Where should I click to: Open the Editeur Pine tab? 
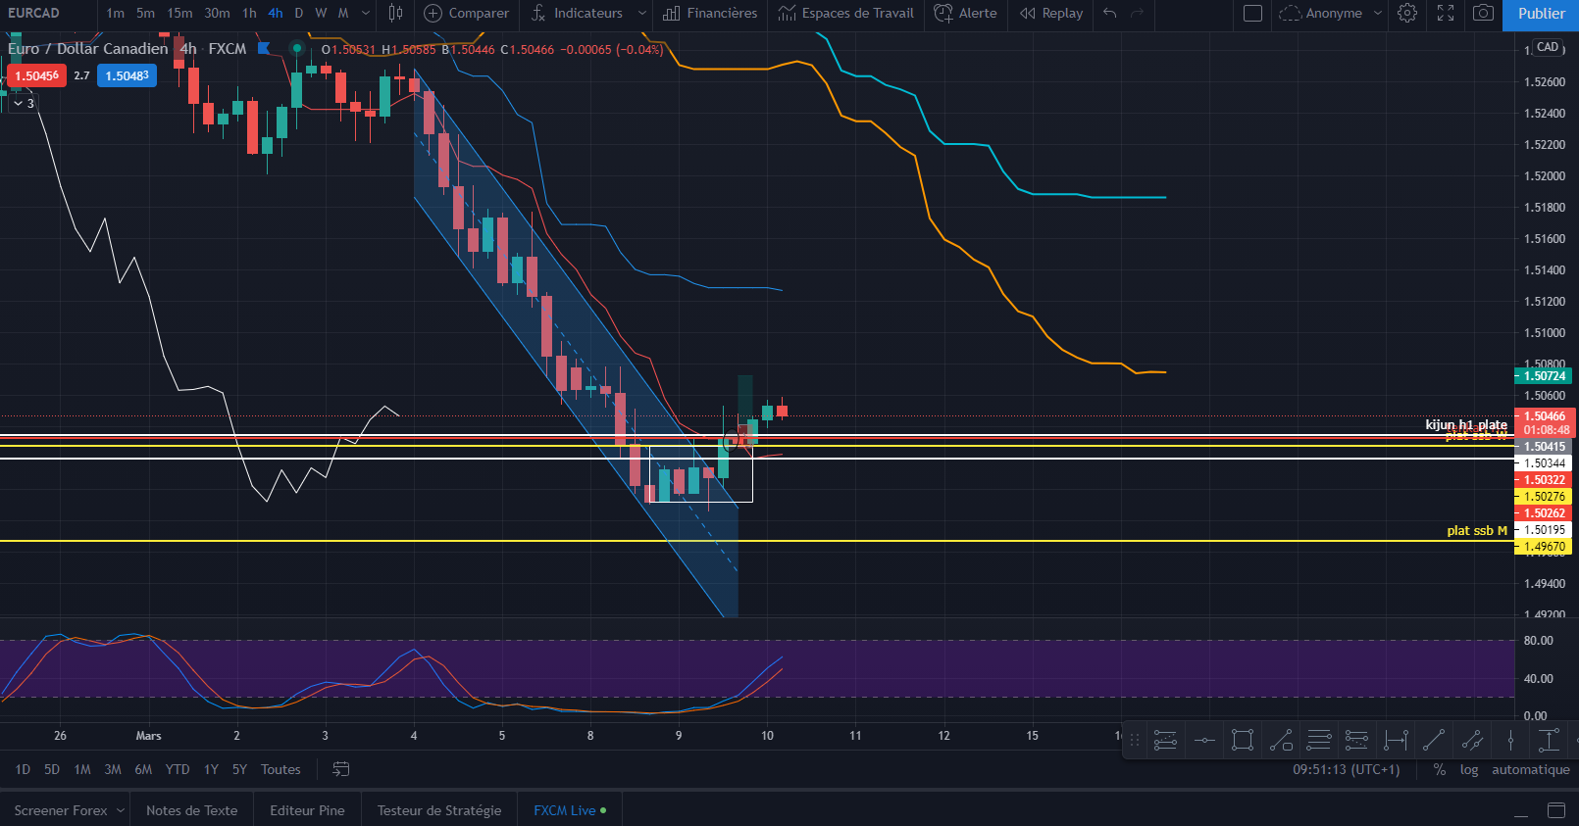[307, 810]
